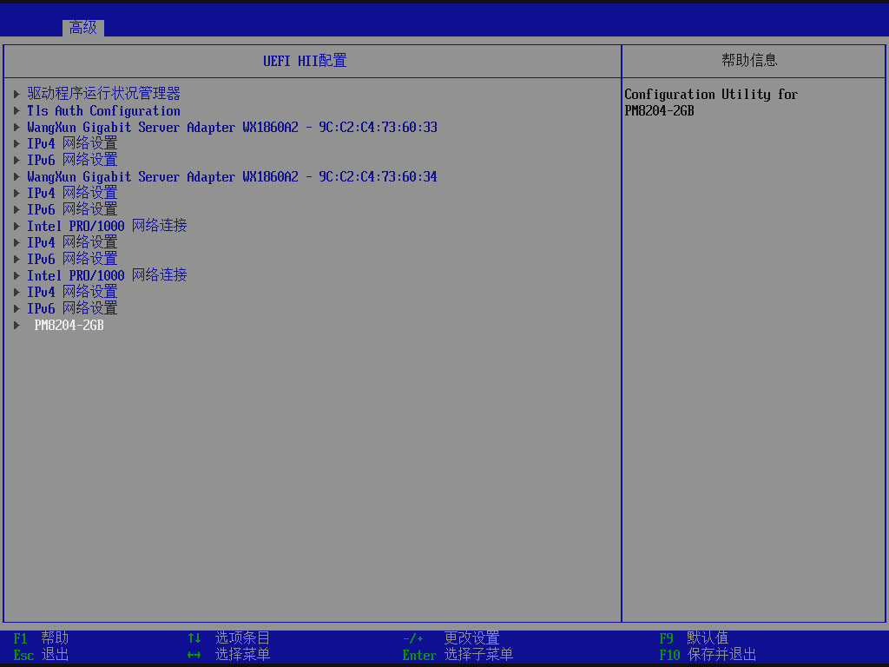
Task: Click the -/+ 更改设置 hint
Action: click(451, 638)
